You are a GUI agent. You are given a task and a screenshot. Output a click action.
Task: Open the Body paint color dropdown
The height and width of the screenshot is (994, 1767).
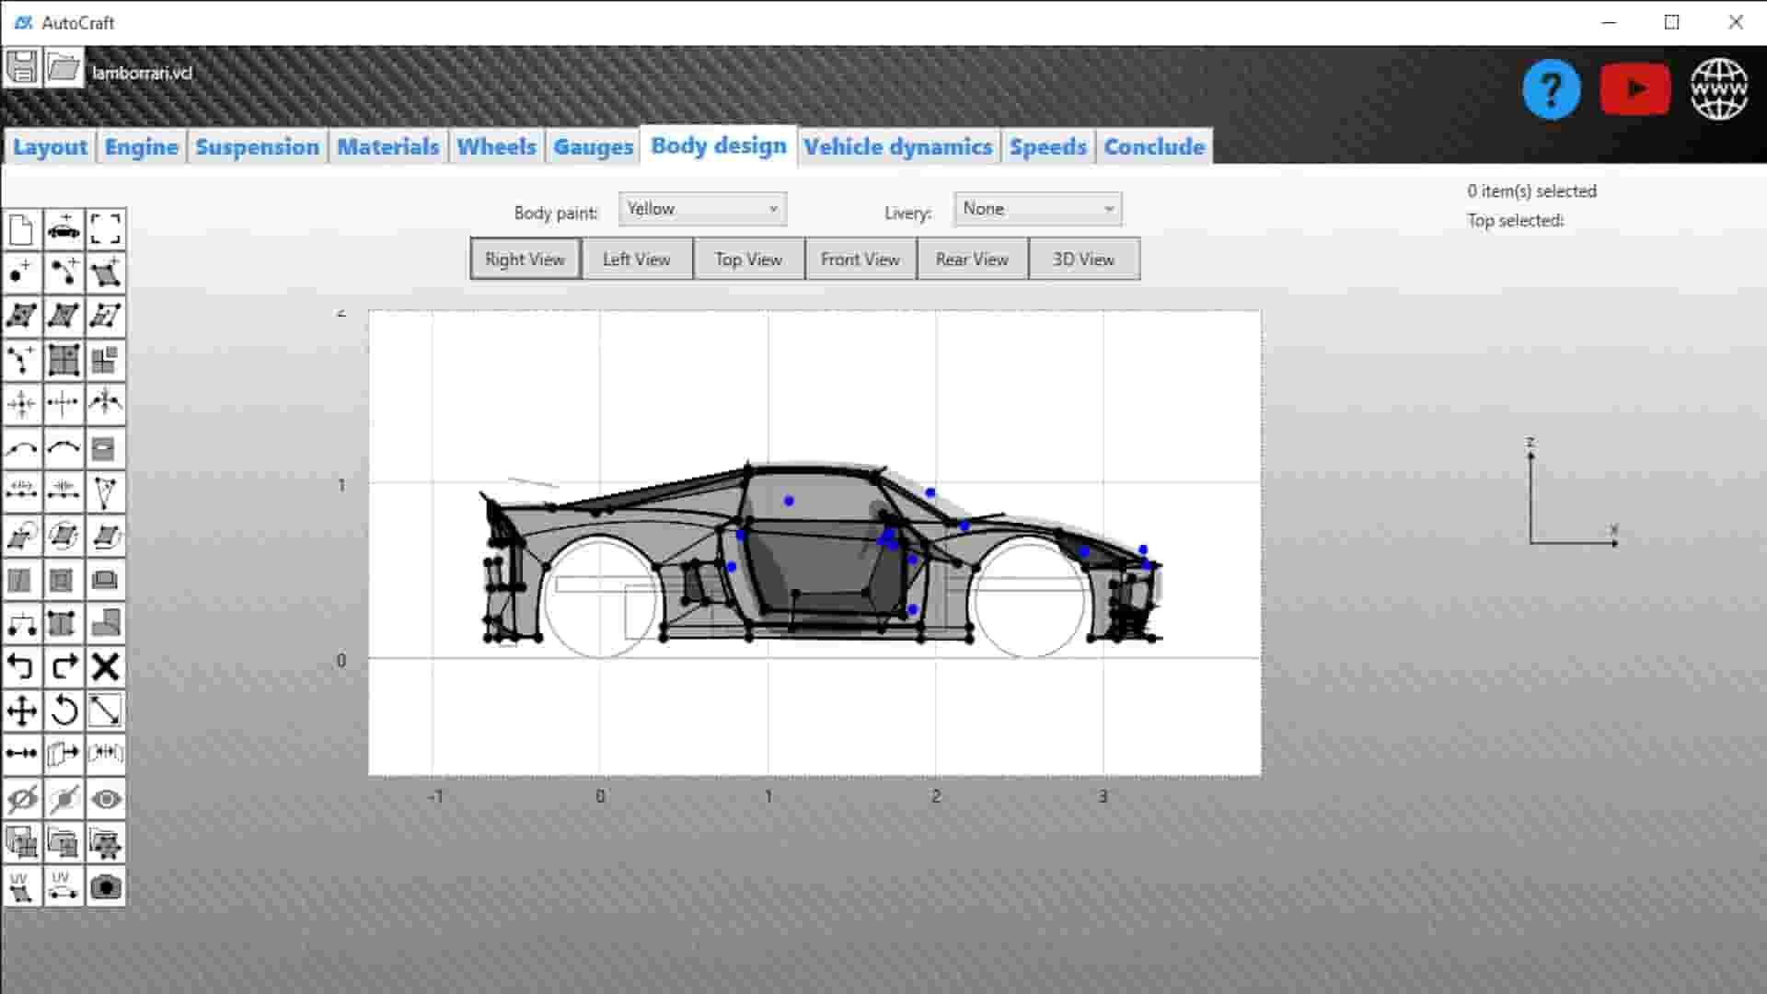702,209
